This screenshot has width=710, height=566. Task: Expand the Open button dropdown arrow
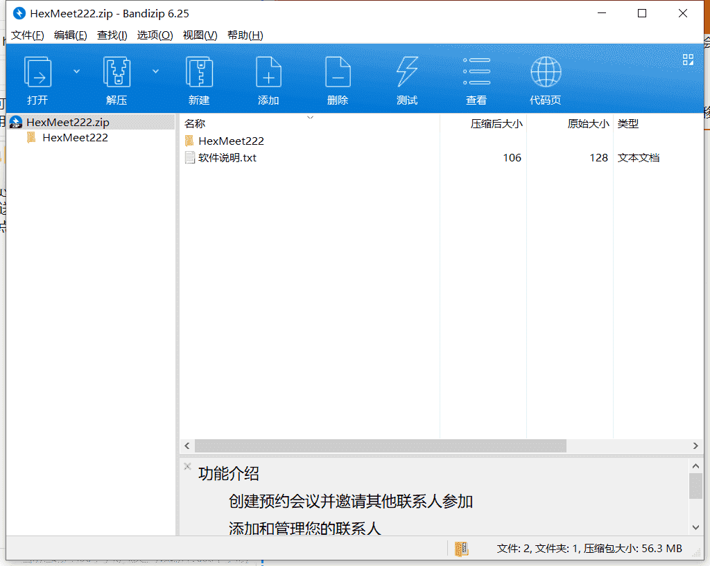(x=76, y=71)
